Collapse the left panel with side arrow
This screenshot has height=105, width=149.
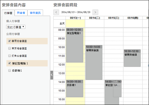click(52, 75)
